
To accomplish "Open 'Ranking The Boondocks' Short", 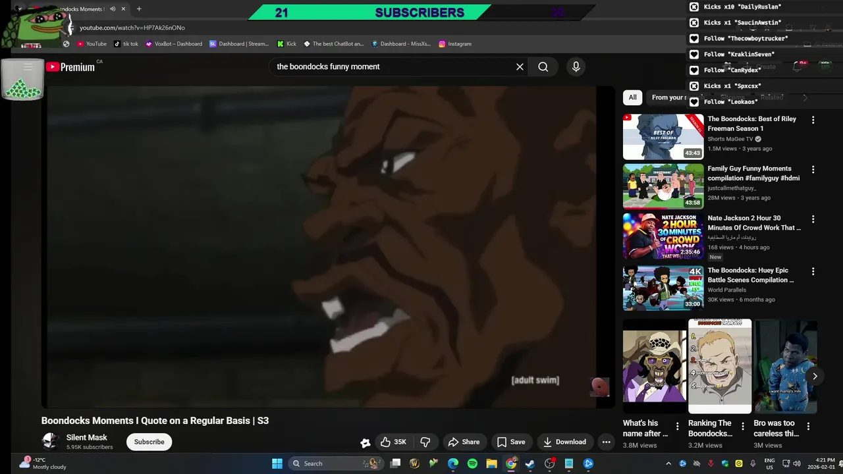I will tap(720, 365).
